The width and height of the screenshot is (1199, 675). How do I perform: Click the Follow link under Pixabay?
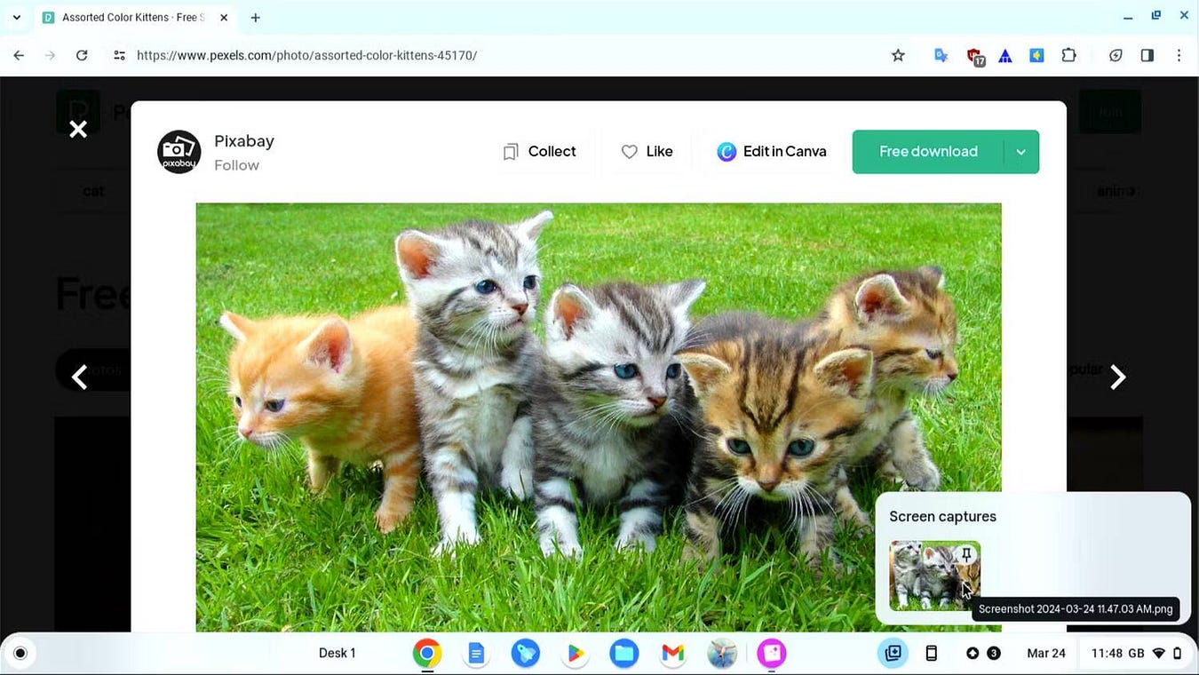pyautogui.click(x=237, y=165)
